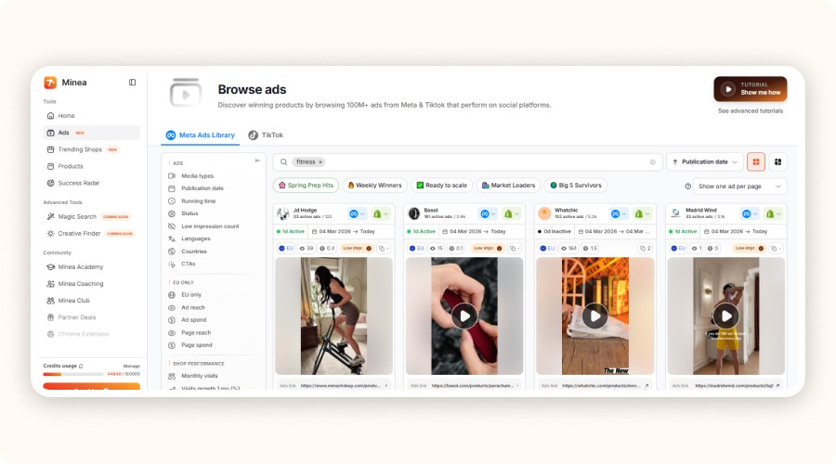Select Weekly Winners preset

[375, 186]
